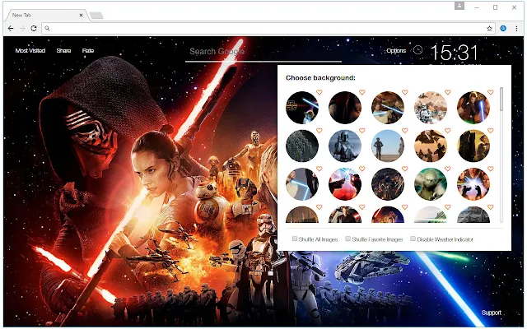The image size is (527, 329).
Task: Select the flying creatures desert thumbnail
Action: (431, 146)
